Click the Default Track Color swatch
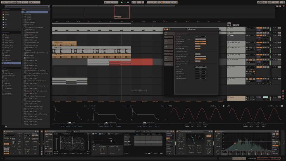Screen dimensions: 286x161 click(x=200, y=56)
